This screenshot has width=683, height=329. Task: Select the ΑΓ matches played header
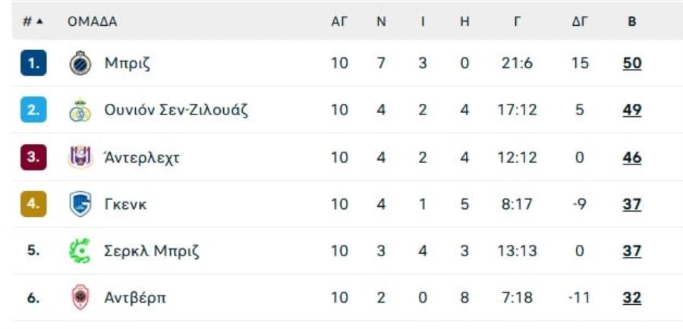[339, 22]
